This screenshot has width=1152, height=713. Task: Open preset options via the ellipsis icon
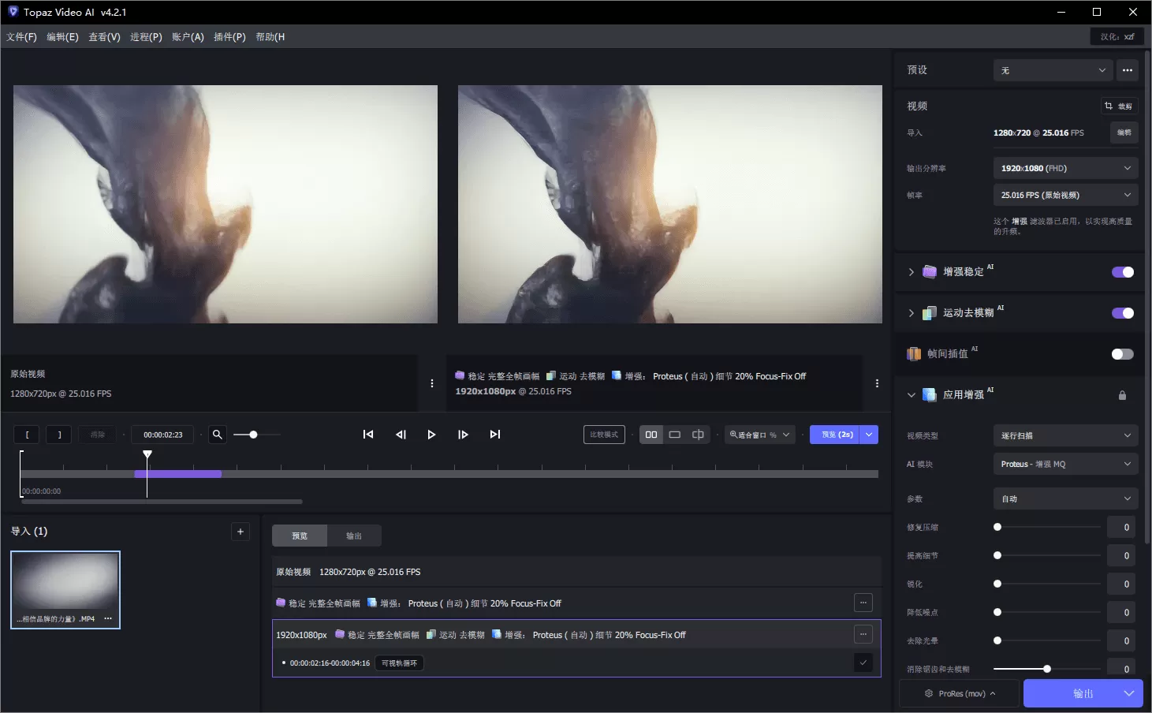(1128, 69)
